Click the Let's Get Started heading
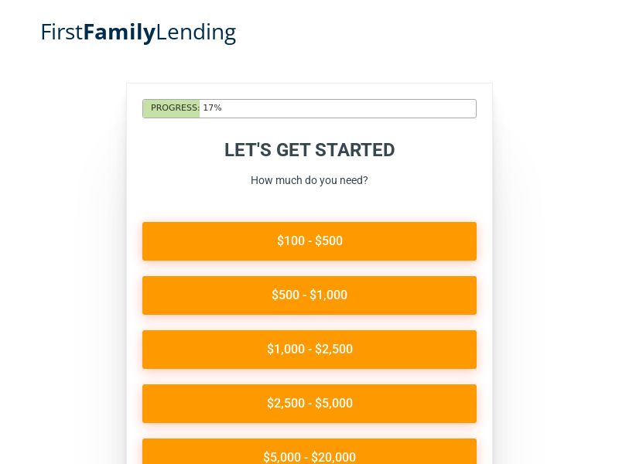Viewport: 619px width, 464px height. click(309, 150)
